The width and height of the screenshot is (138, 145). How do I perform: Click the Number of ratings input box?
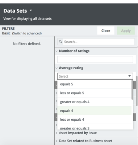pyautogui.click(x=95, y=59)
